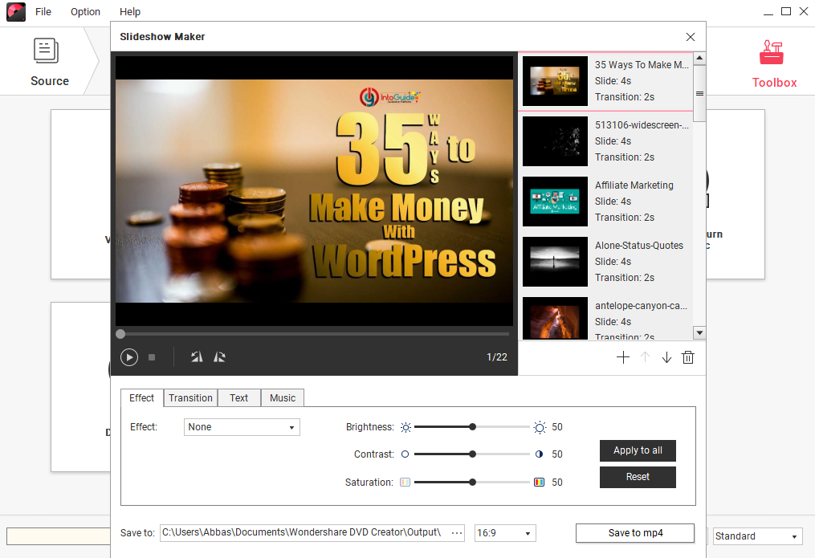Click Apply to all button

[x=638, y=450]
